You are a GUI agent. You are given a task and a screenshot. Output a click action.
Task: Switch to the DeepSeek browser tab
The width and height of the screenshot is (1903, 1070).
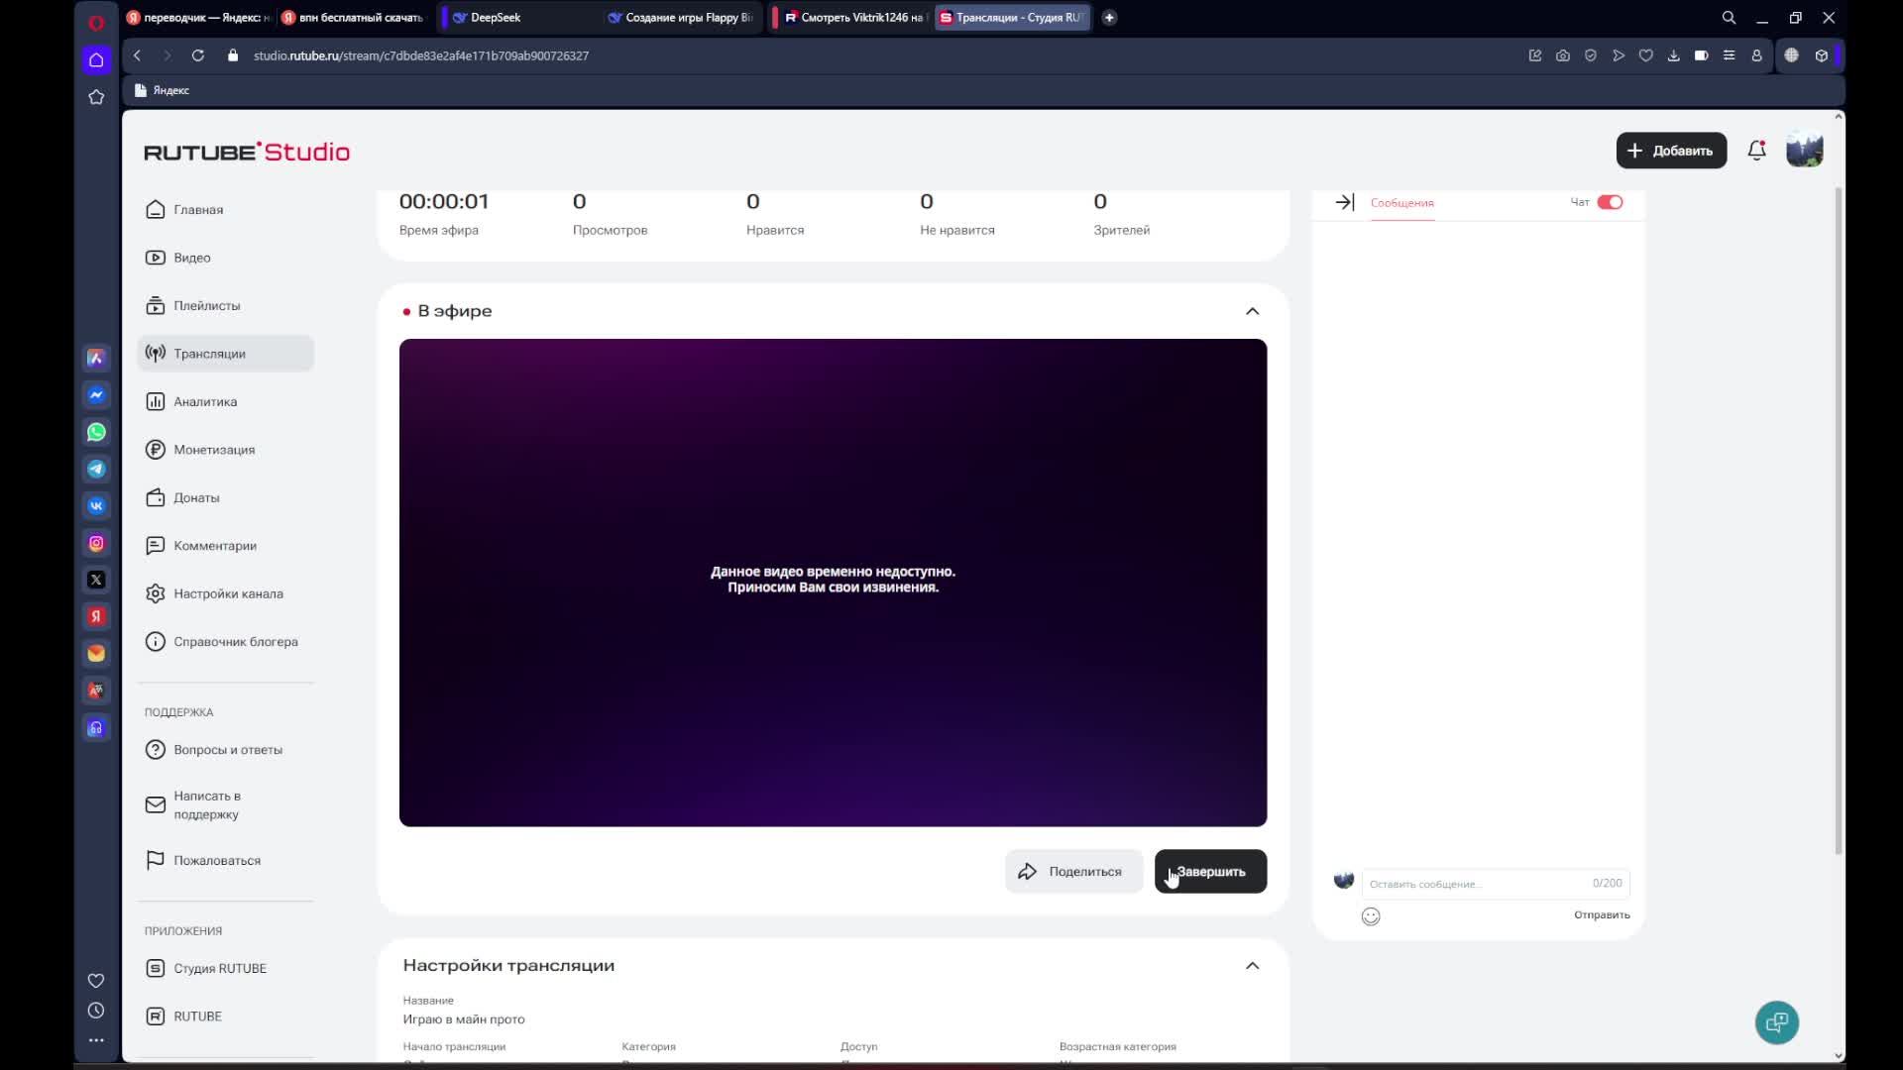click(496, 17)
